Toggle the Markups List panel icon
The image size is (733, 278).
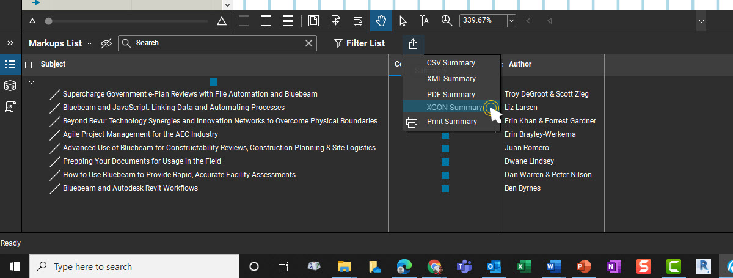click(10, 64)
